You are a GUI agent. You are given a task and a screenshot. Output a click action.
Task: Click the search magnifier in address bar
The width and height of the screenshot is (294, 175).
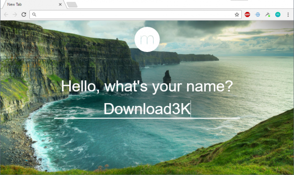click(x=34, y=14)
